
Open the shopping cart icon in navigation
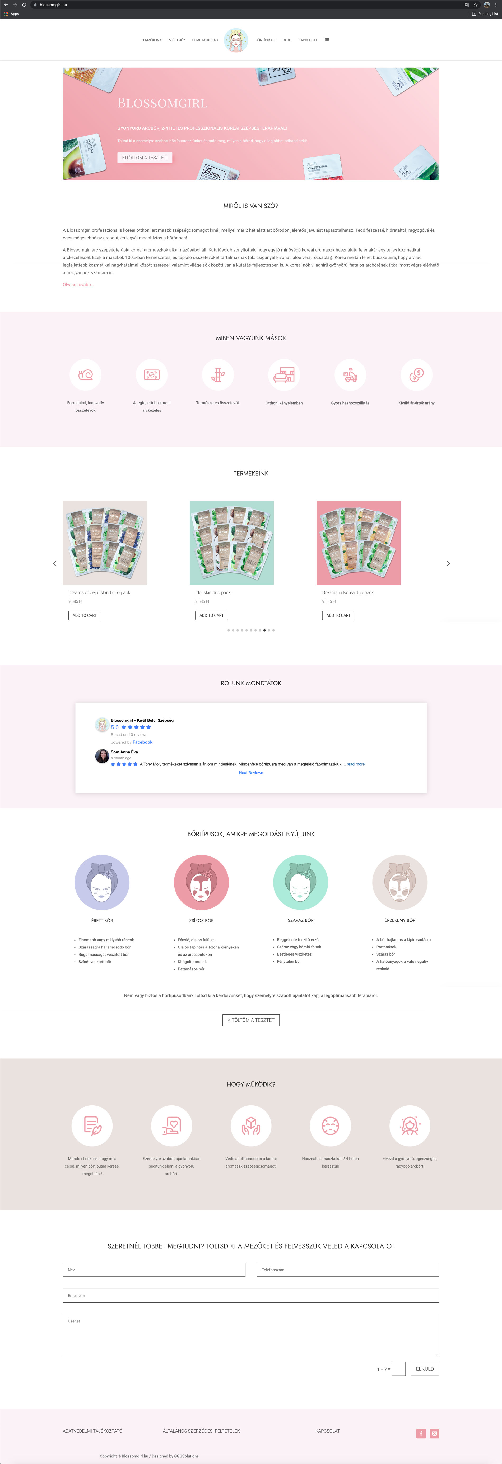point(327,40)
